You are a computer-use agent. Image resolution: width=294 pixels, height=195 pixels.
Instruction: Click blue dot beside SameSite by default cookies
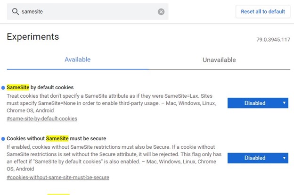[x=3, y=88]
